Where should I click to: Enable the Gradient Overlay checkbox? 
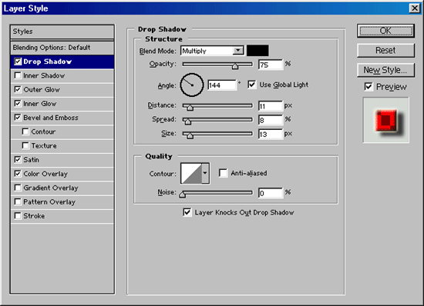click(18, 188)
